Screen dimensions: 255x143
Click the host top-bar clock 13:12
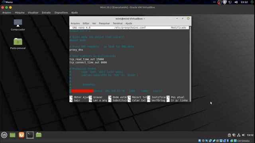point(244,2)
